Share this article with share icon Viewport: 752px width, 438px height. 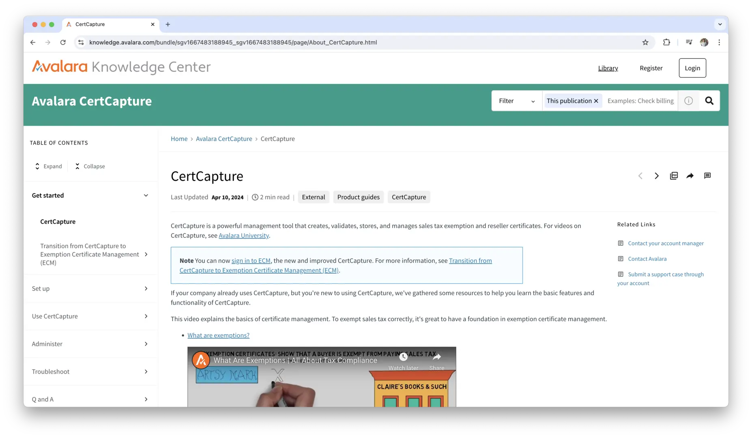[690, 176]
